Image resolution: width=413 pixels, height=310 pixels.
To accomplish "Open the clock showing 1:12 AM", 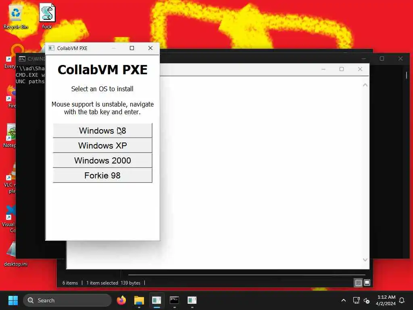I will 386,300.
